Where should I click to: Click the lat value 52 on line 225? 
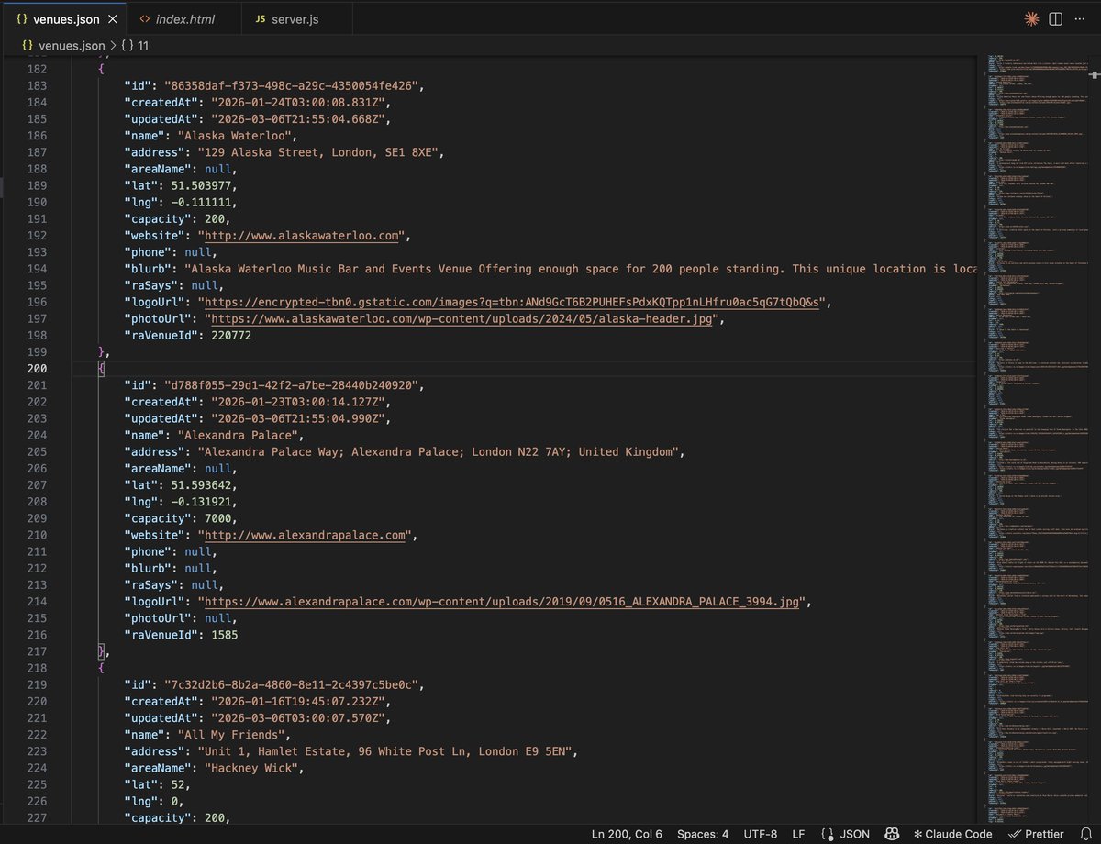tap(178, 784)
